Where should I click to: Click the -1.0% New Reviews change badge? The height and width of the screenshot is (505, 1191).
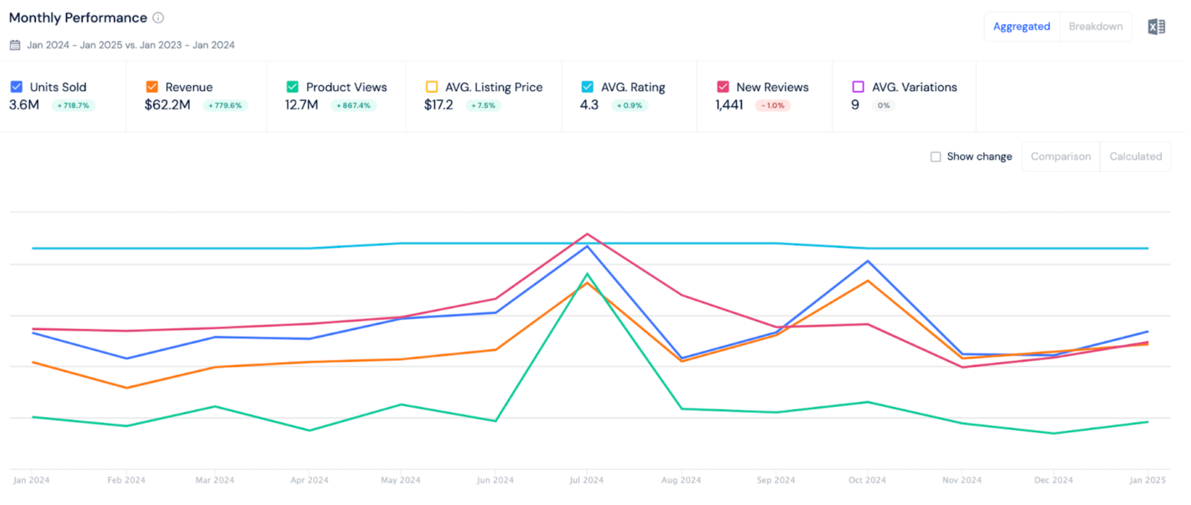point(772,106)
